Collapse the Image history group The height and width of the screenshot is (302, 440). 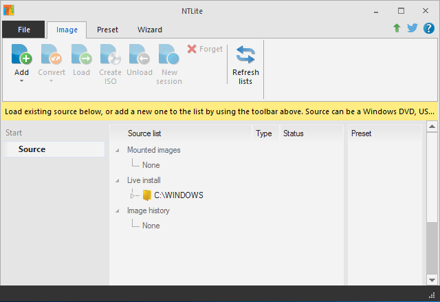(x=117, y=211)
